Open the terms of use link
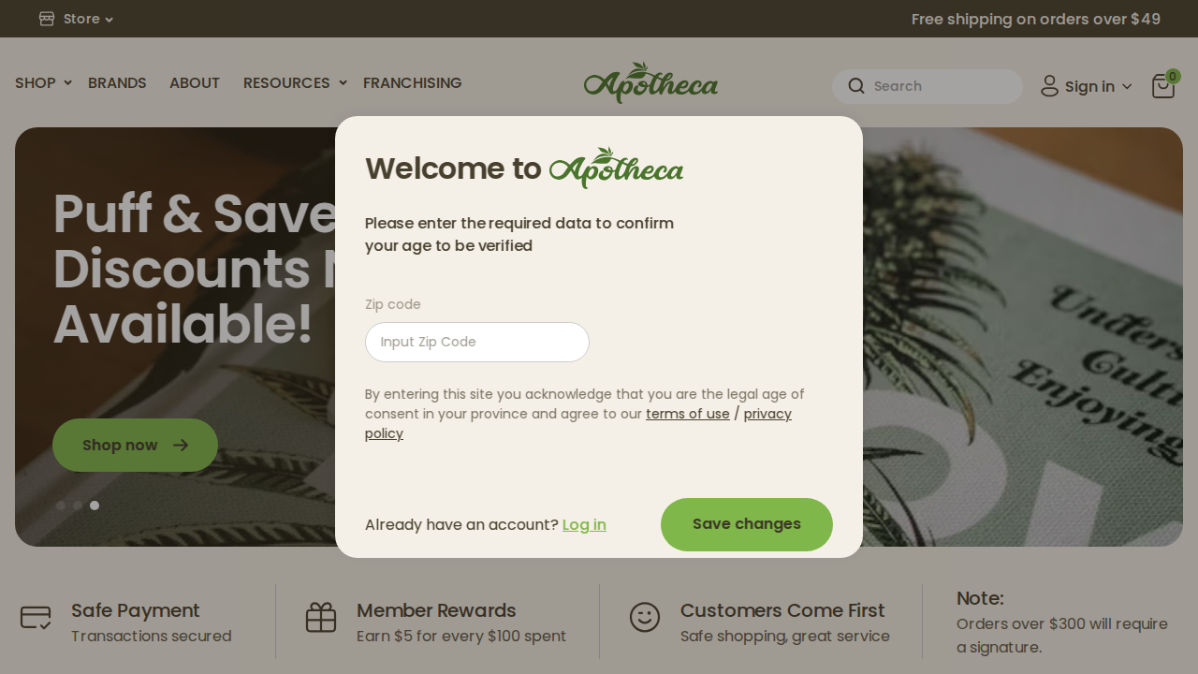 pos(688,414)
